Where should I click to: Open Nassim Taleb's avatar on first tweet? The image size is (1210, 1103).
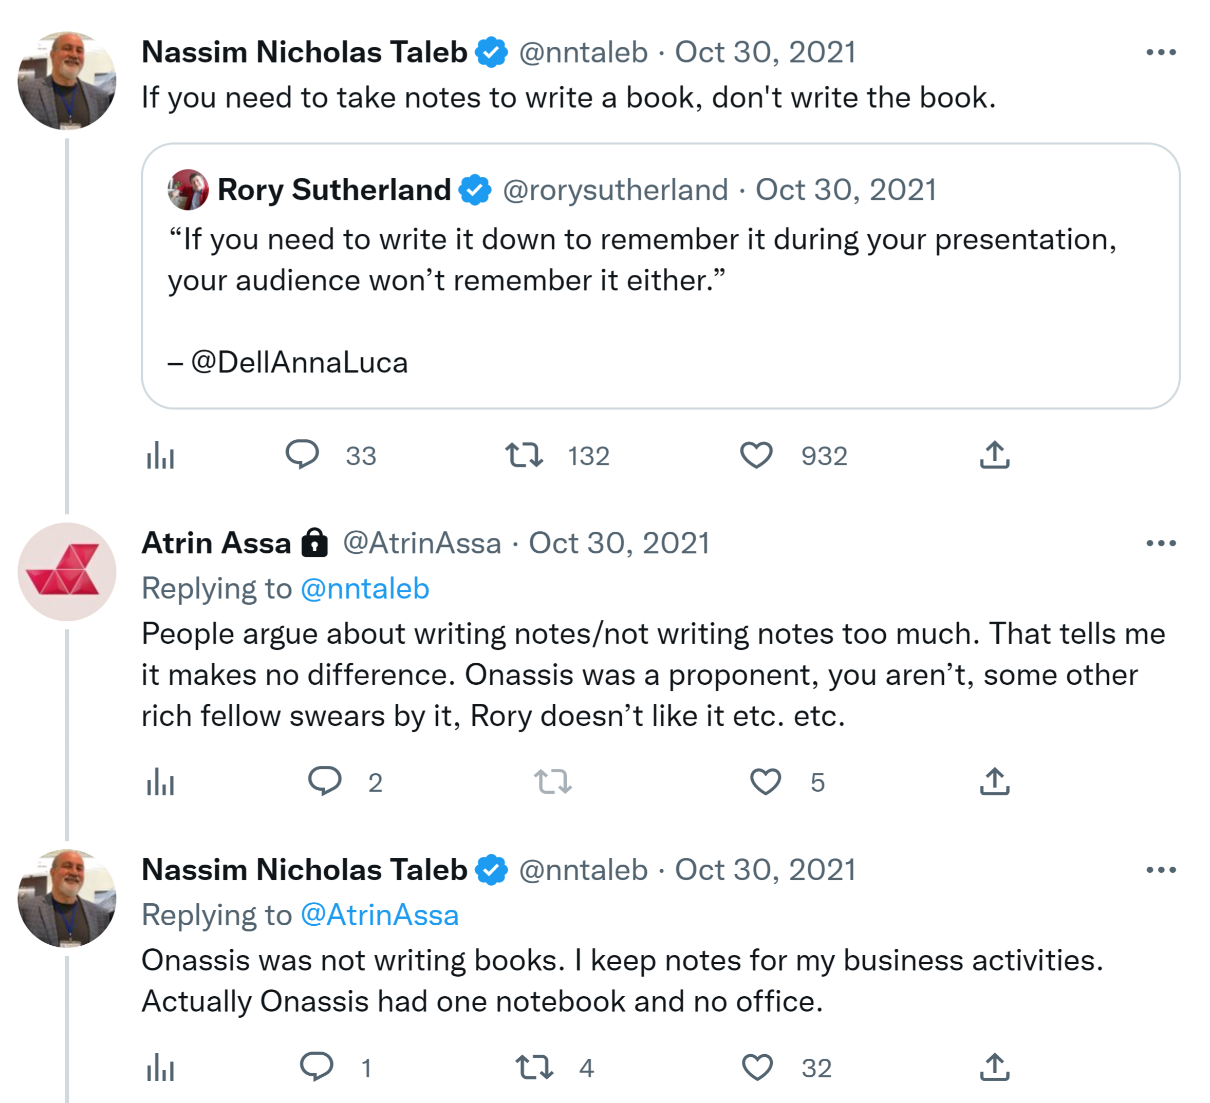pyautogui.click(x=67, y=81)
